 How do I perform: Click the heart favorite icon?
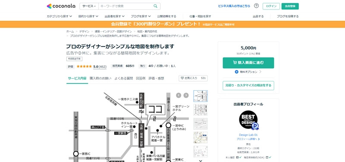coord(182,78)
